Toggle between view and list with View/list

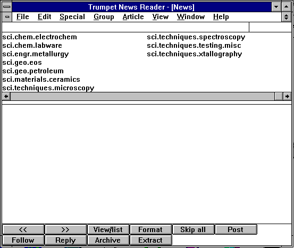[108, 229]
